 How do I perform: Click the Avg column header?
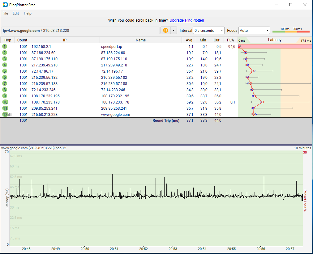click(189, 40)
